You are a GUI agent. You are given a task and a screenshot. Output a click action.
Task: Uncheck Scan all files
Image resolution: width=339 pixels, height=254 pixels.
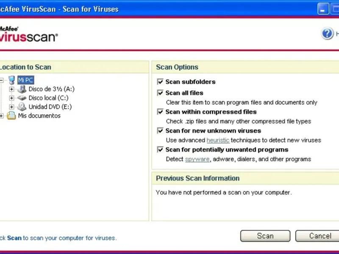pyautogui.click(x=160, y=93)
